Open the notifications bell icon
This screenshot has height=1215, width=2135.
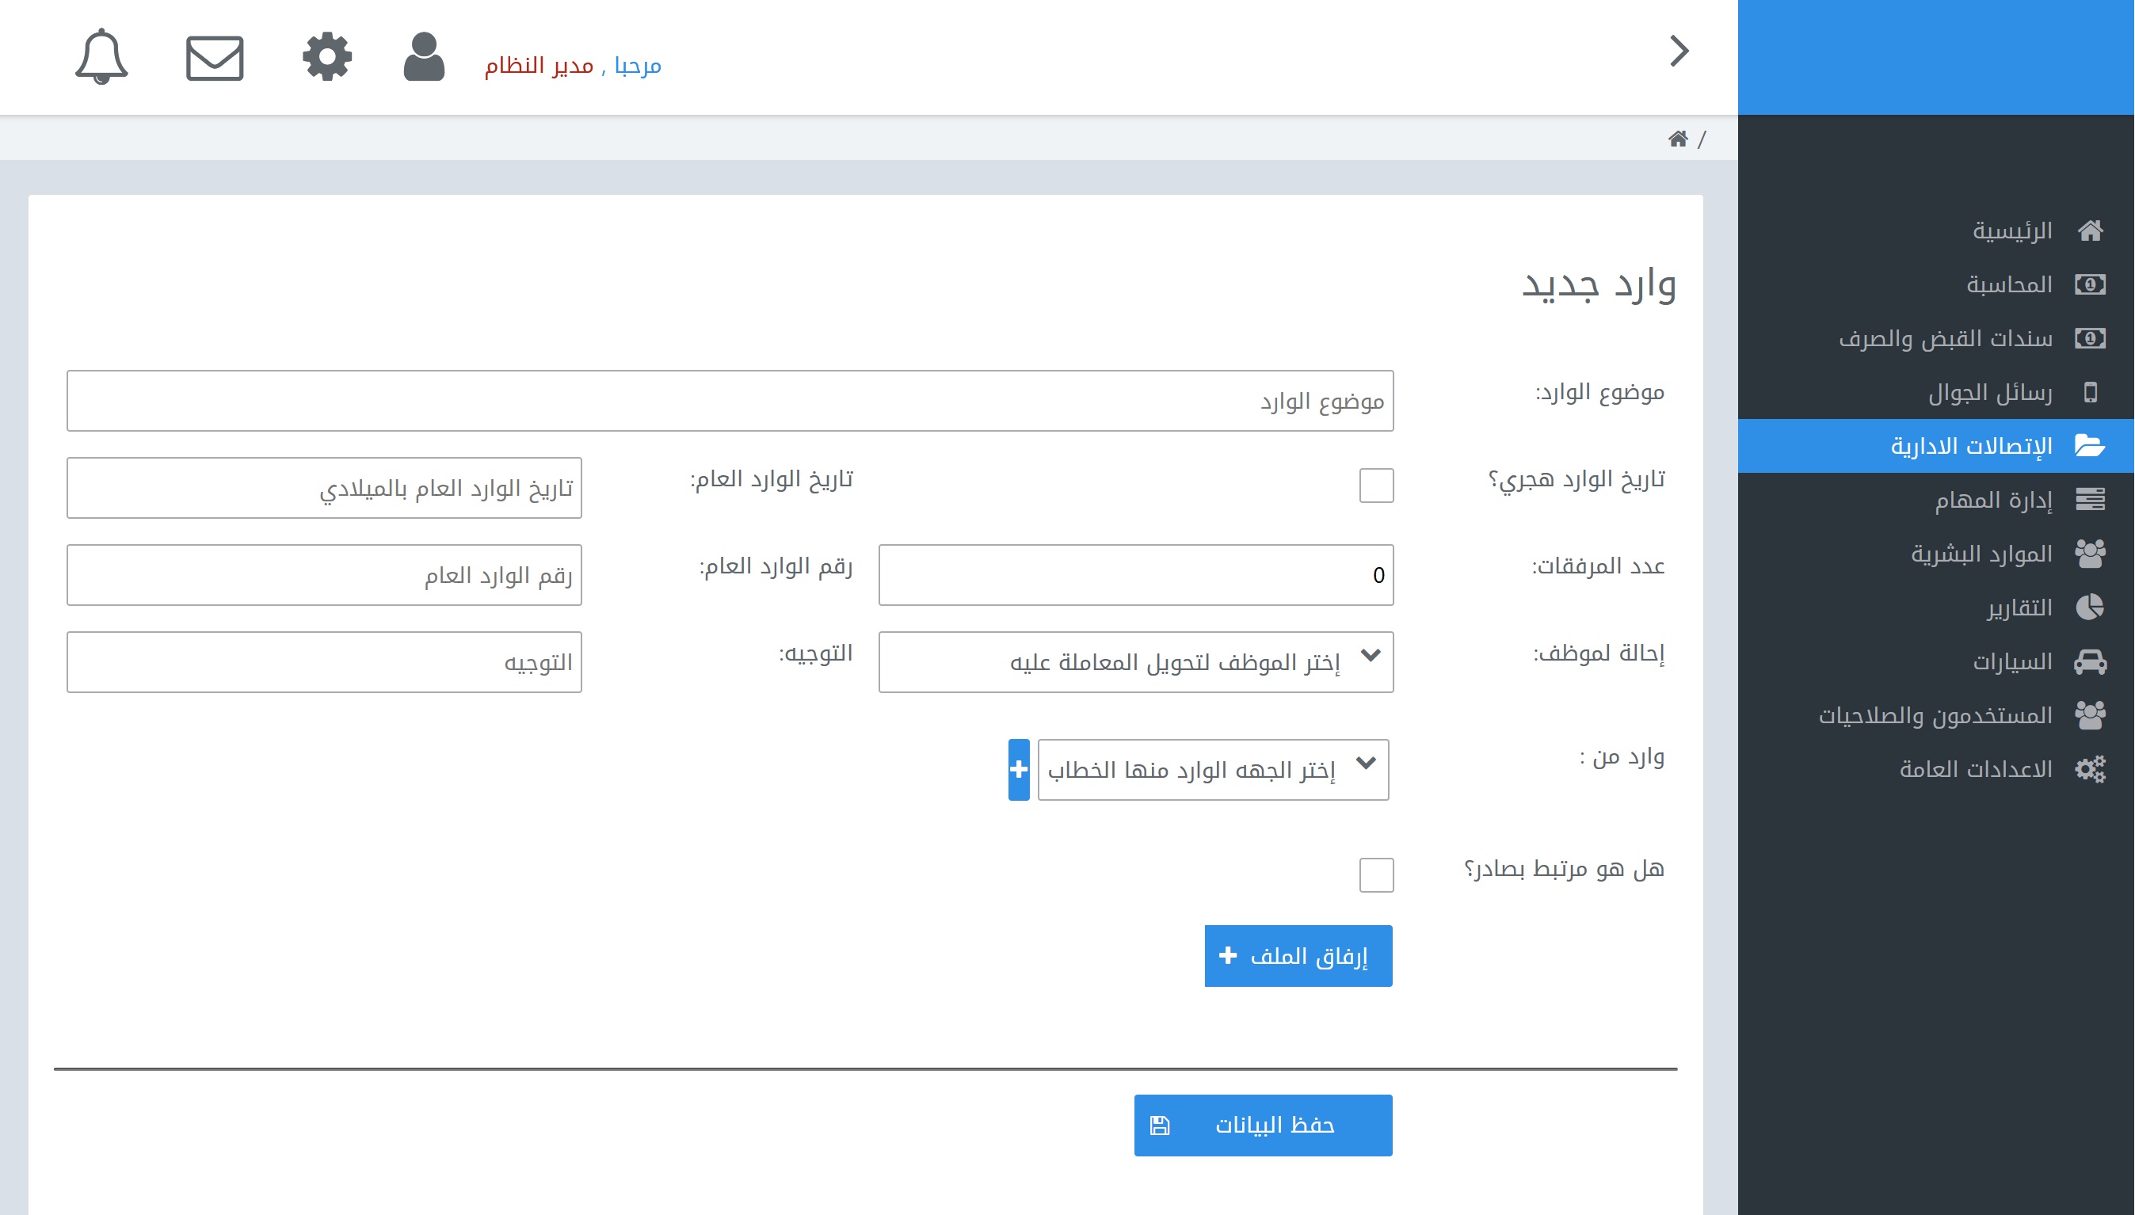tap(102, 57)
